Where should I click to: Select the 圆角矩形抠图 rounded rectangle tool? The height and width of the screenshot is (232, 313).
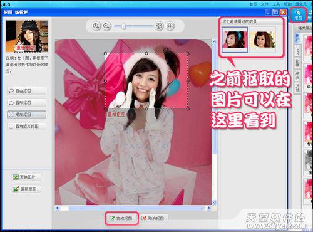[x=26, y=126]
